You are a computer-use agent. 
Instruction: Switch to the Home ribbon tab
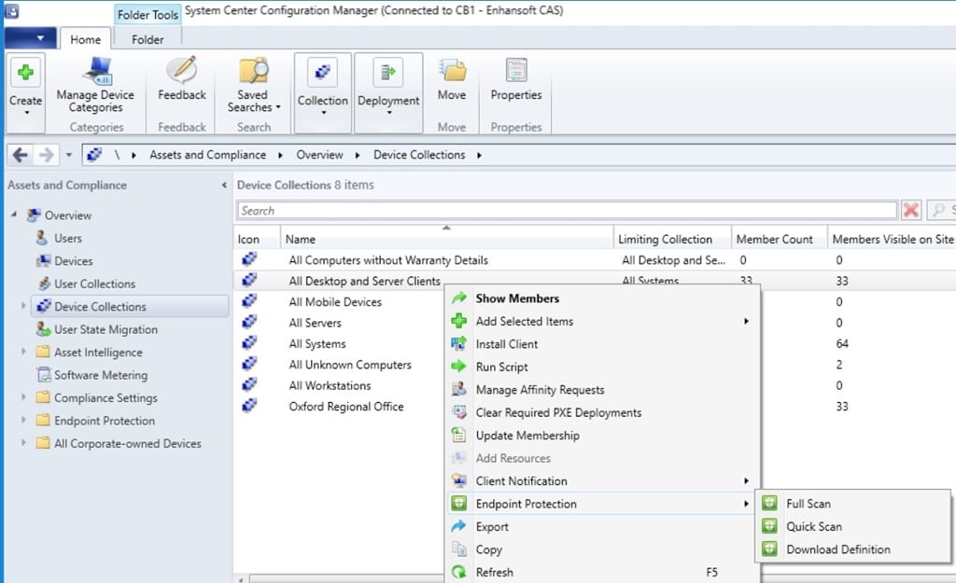[85, 39]
